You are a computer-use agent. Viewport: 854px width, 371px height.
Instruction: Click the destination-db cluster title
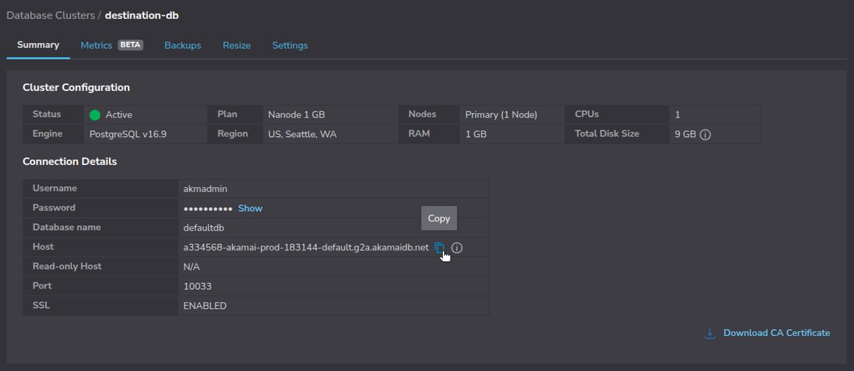(x=142, y=15)
